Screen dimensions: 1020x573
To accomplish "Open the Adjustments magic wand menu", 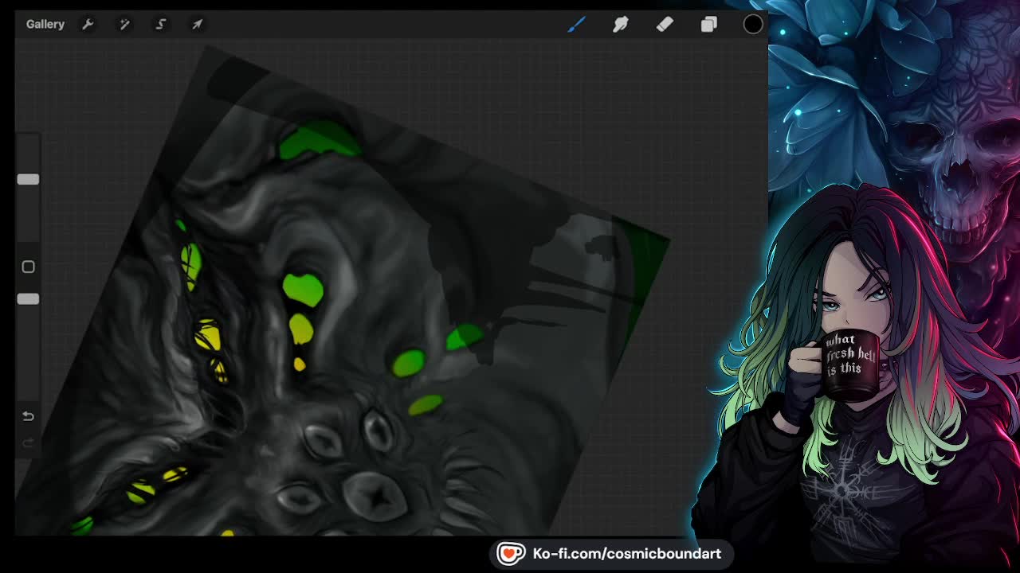I will [124, 25].
